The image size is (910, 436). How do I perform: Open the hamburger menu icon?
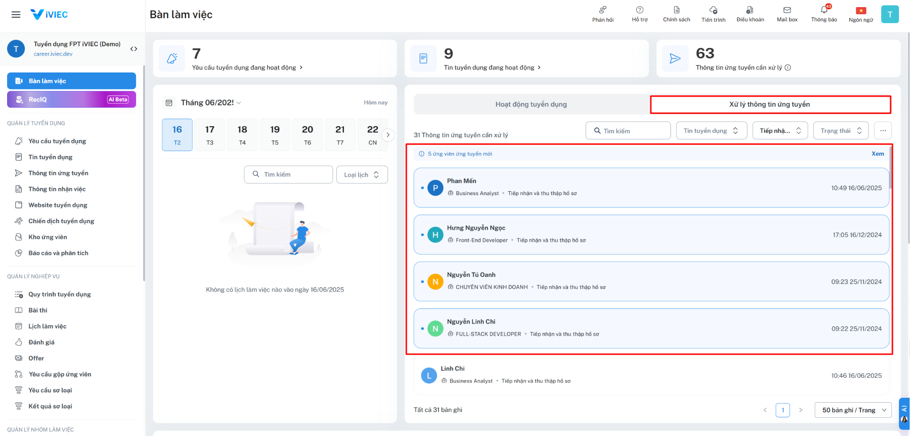[x=16, y=15]
